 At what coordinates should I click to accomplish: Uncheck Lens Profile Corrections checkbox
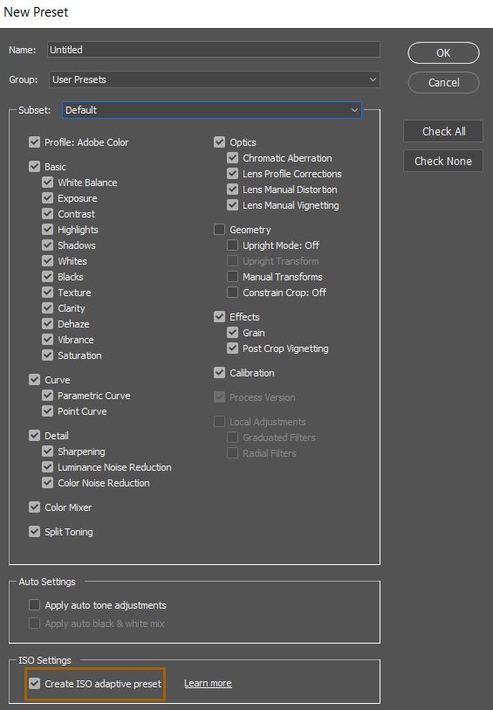pyautogui.click(x=232, y=174)
